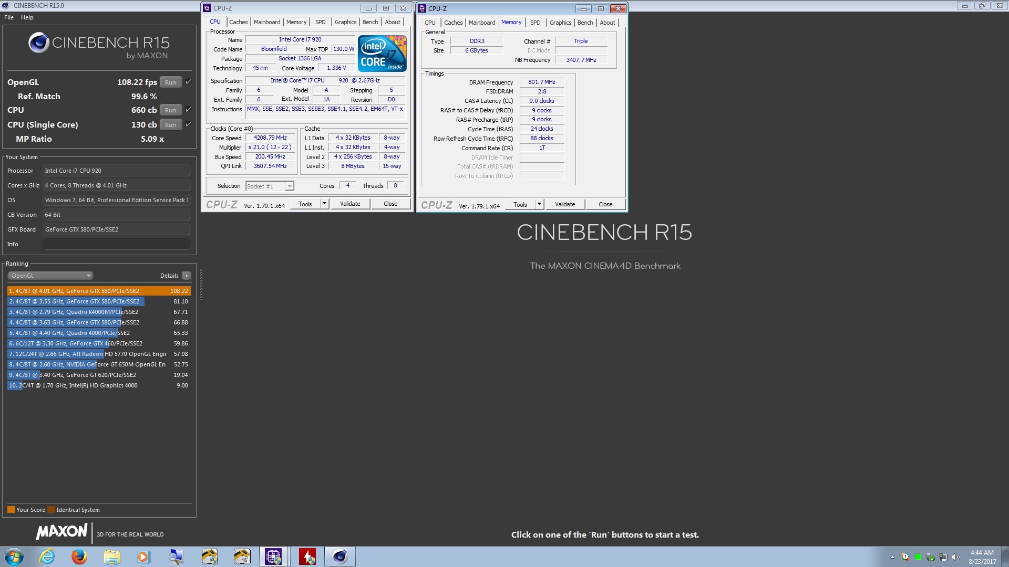
Task: Click the taskbar clock showing 4:44 AM
Action: click(982, 557)
